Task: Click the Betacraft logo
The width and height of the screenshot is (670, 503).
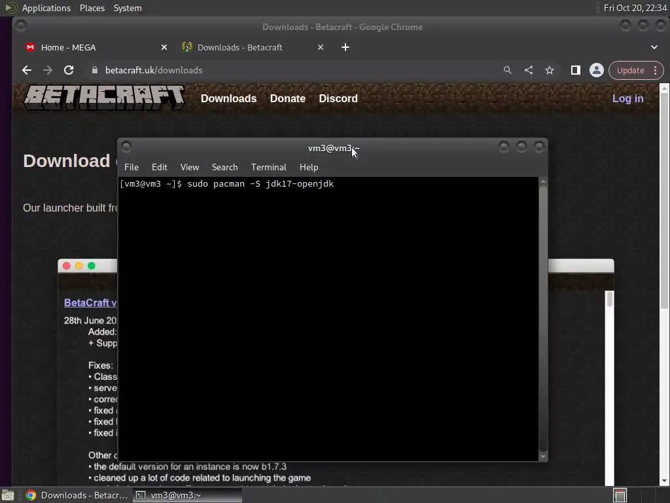Action: point(104,98)
